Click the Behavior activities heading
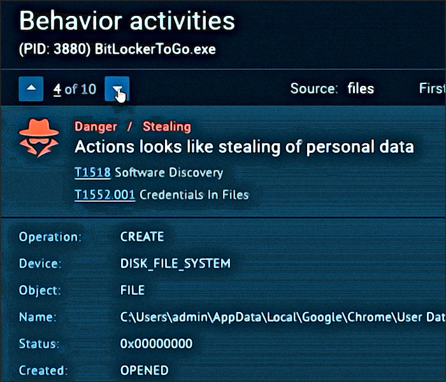This screenshot has width=446, height=382. [x=127, y=22]
